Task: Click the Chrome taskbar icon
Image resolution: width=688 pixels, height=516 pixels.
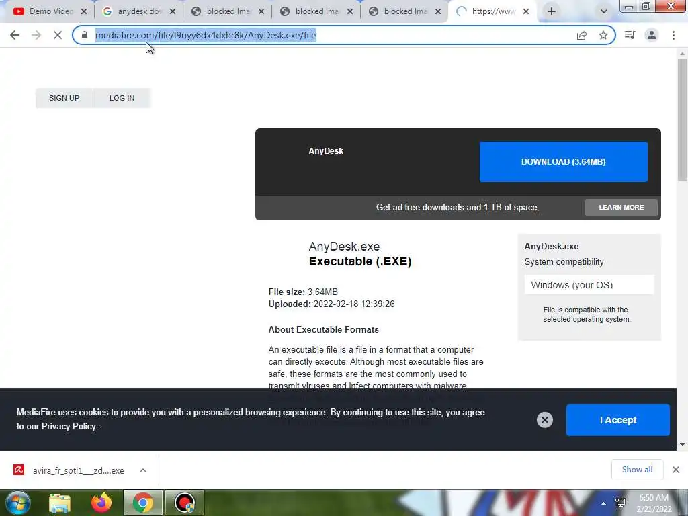Action: coord(143,503)
